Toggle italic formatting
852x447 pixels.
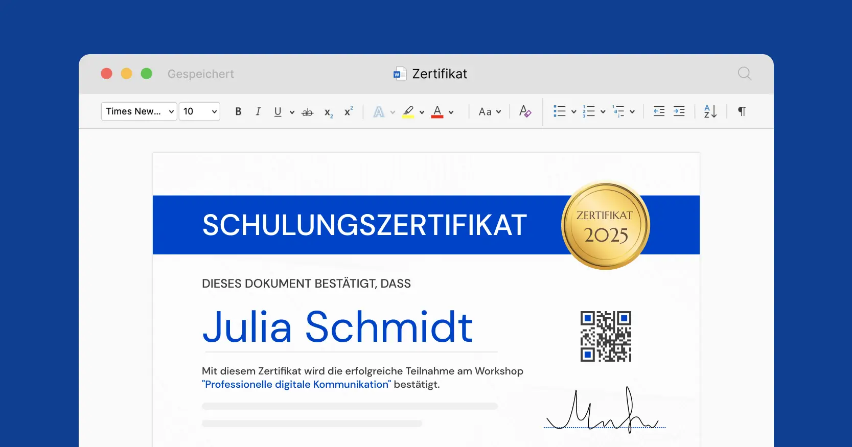pyautogui.click(x=258, y=111)
